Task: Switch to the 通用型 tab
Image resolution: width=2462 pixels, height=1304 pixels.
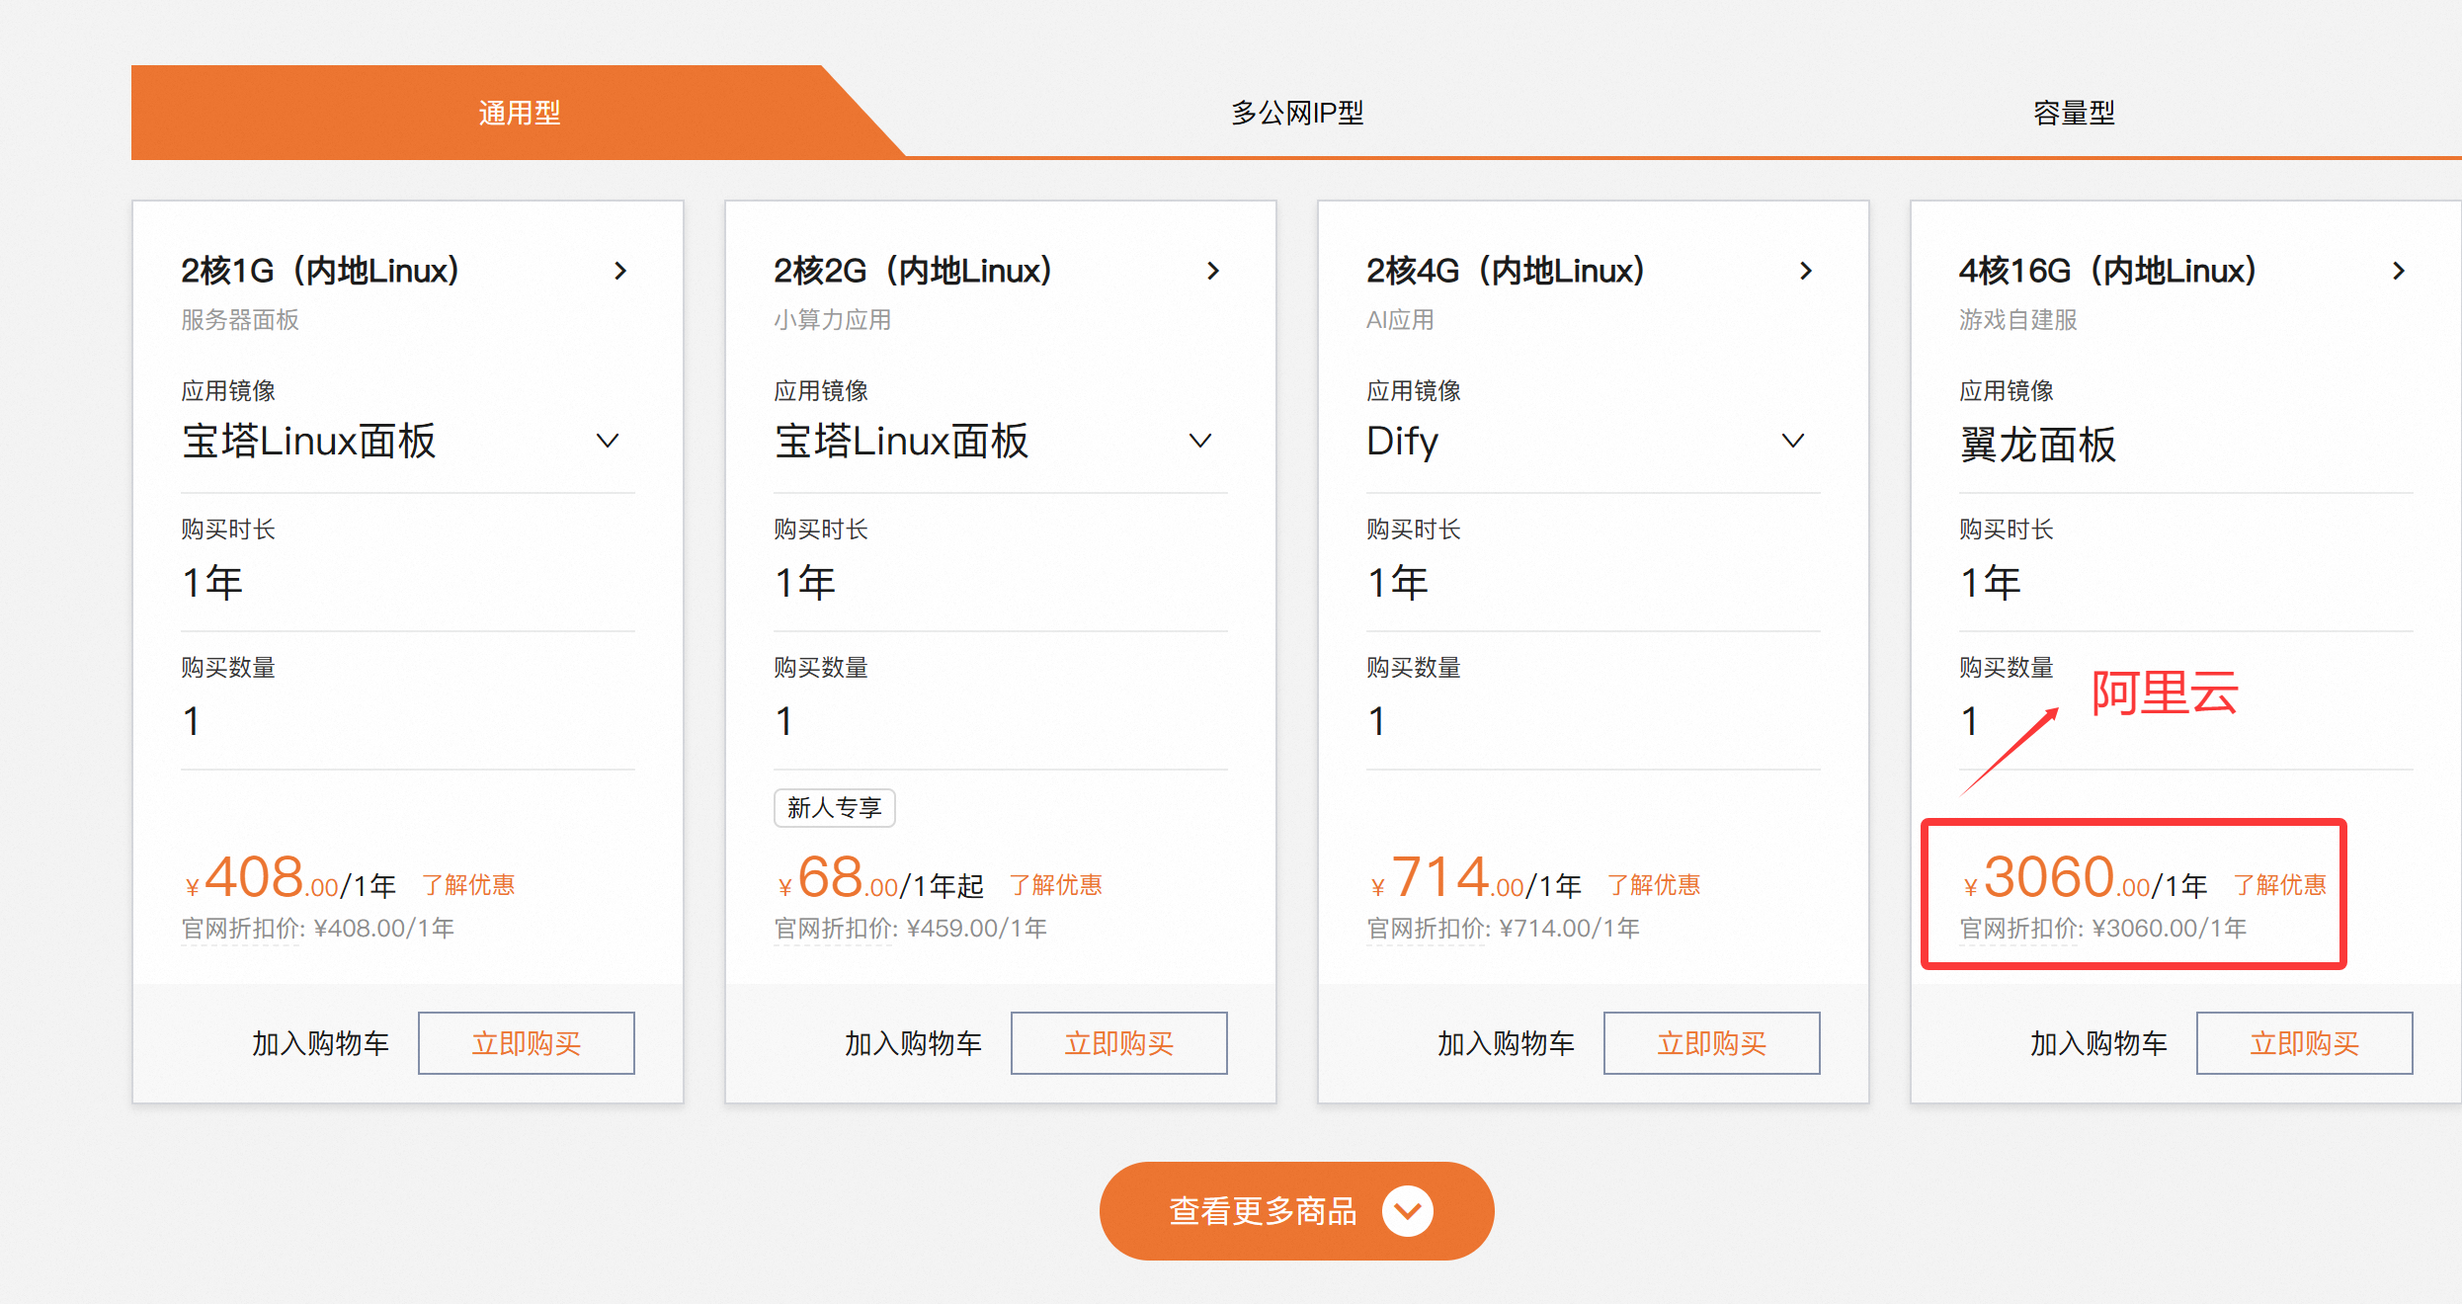Action: (519, 113)
